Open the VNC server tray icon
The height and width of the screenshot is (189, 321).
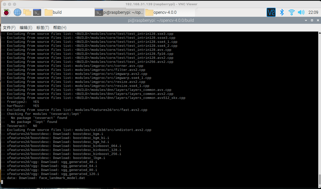(271, 12)
